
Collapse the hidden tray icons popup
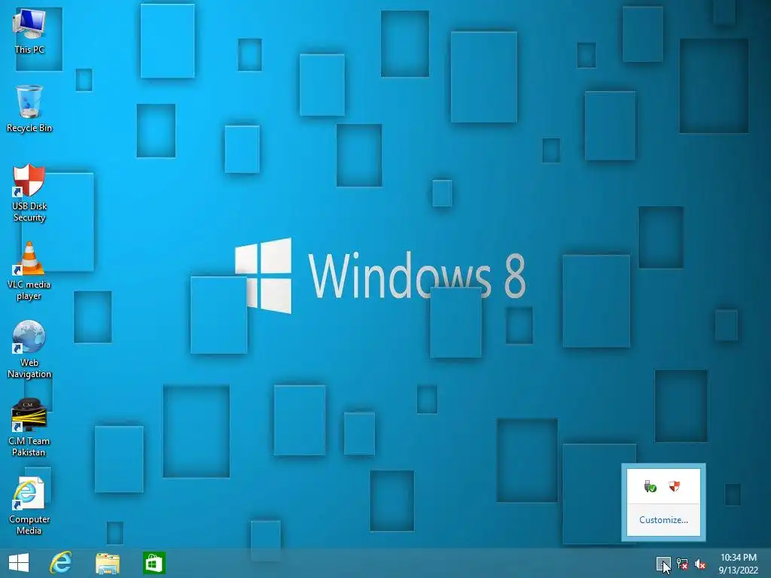663,564
